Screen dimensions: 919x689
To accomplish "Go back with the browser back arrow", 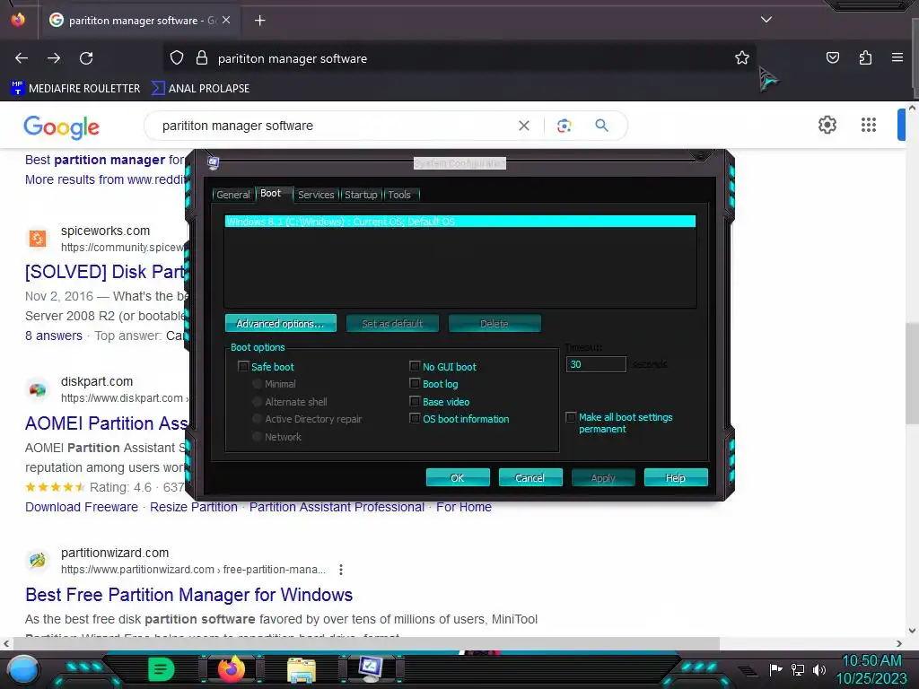I will (22, 58).
